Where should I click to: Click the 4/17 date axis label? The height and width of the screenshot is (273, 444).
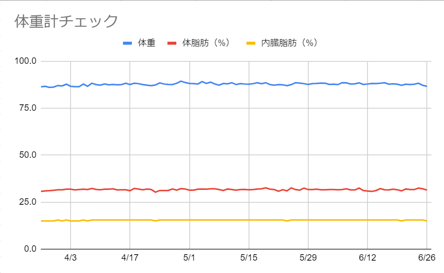click(130, 258)
